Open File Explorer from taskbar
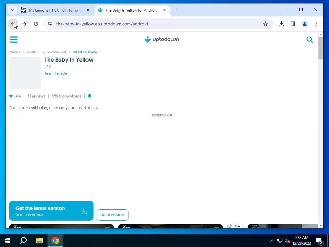Viewport: 329px width, 247px height. point(39,241)
